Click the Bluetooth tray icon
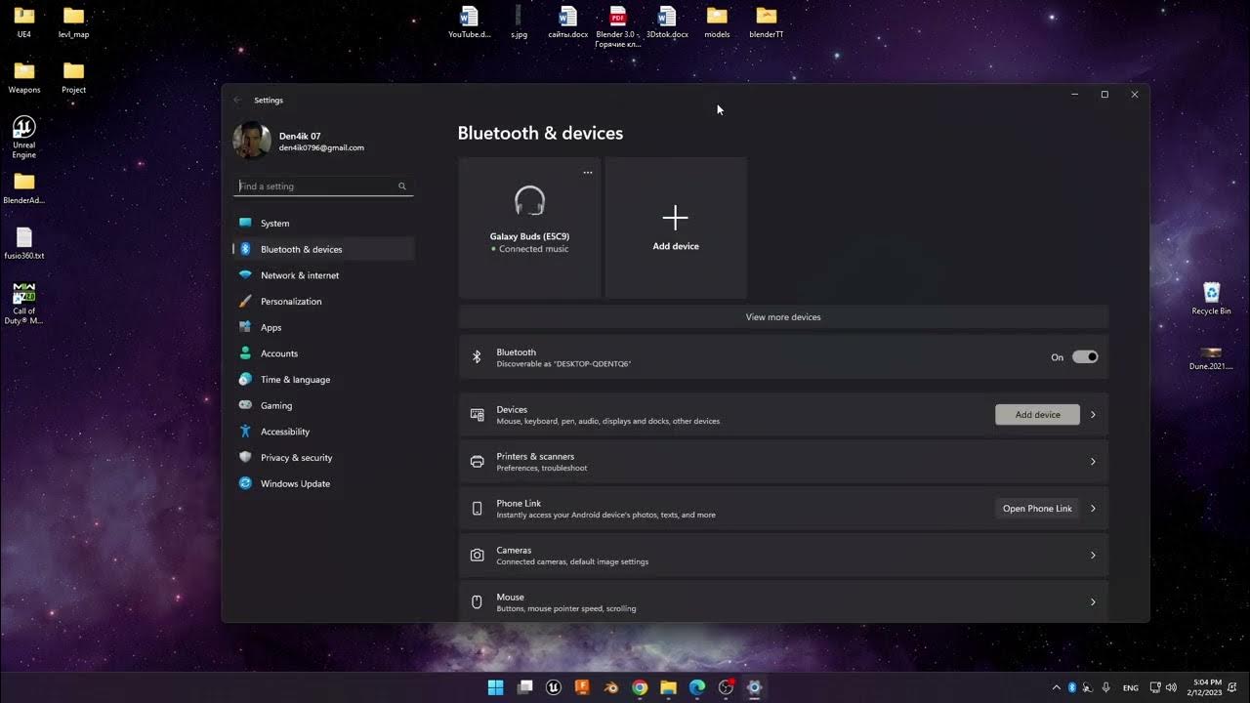The width and height of the screenshot is (1250, 703). click(x=1071, y=687)
